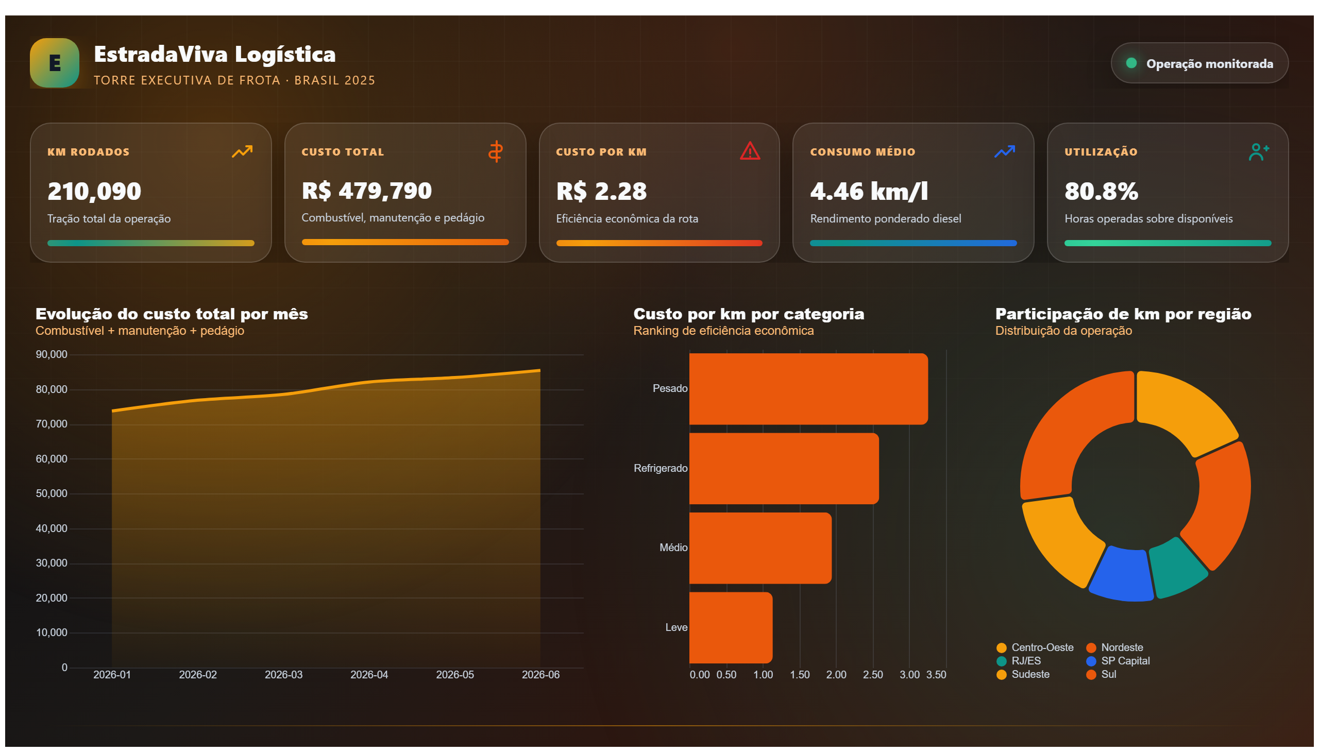Select the Leve bar in category chart
This screenshot has width=1319, height=752.
[731, 627]
